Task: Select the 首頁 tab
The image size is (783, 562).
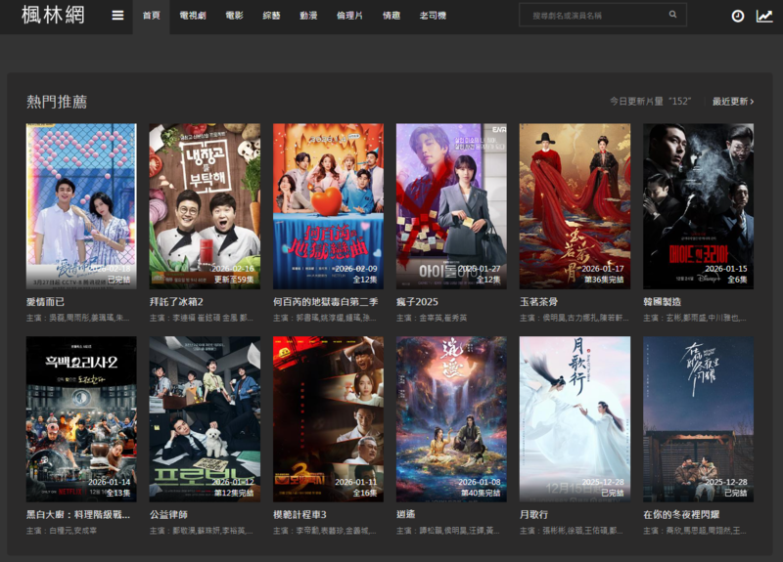Action: (x=151, y=17)
